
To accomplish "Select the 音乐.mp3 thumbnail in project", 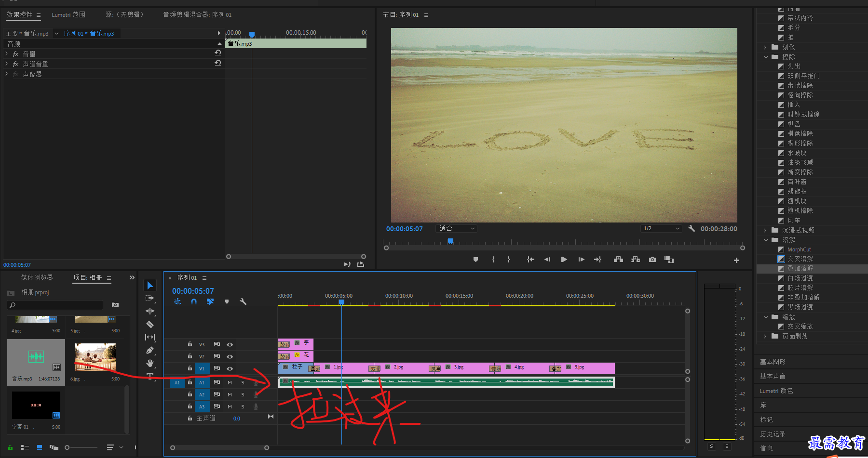I will tap(36, 356).
